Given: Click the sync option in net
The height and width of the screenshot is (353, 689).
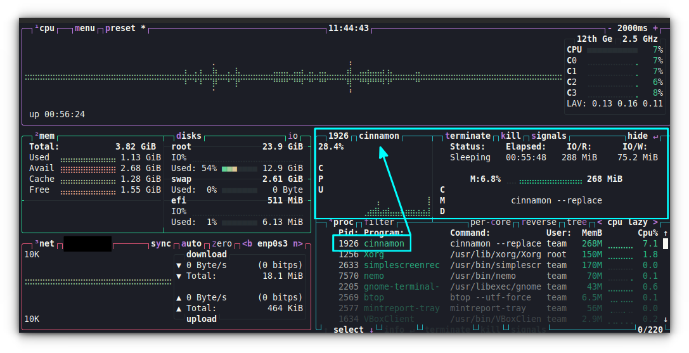Looking at the screenshot, I should [161, 243].
